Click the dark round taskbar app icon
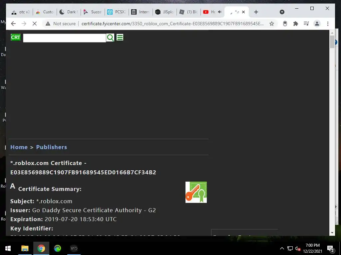This screenshot has height=255, width=341. (x=74, y=248)
